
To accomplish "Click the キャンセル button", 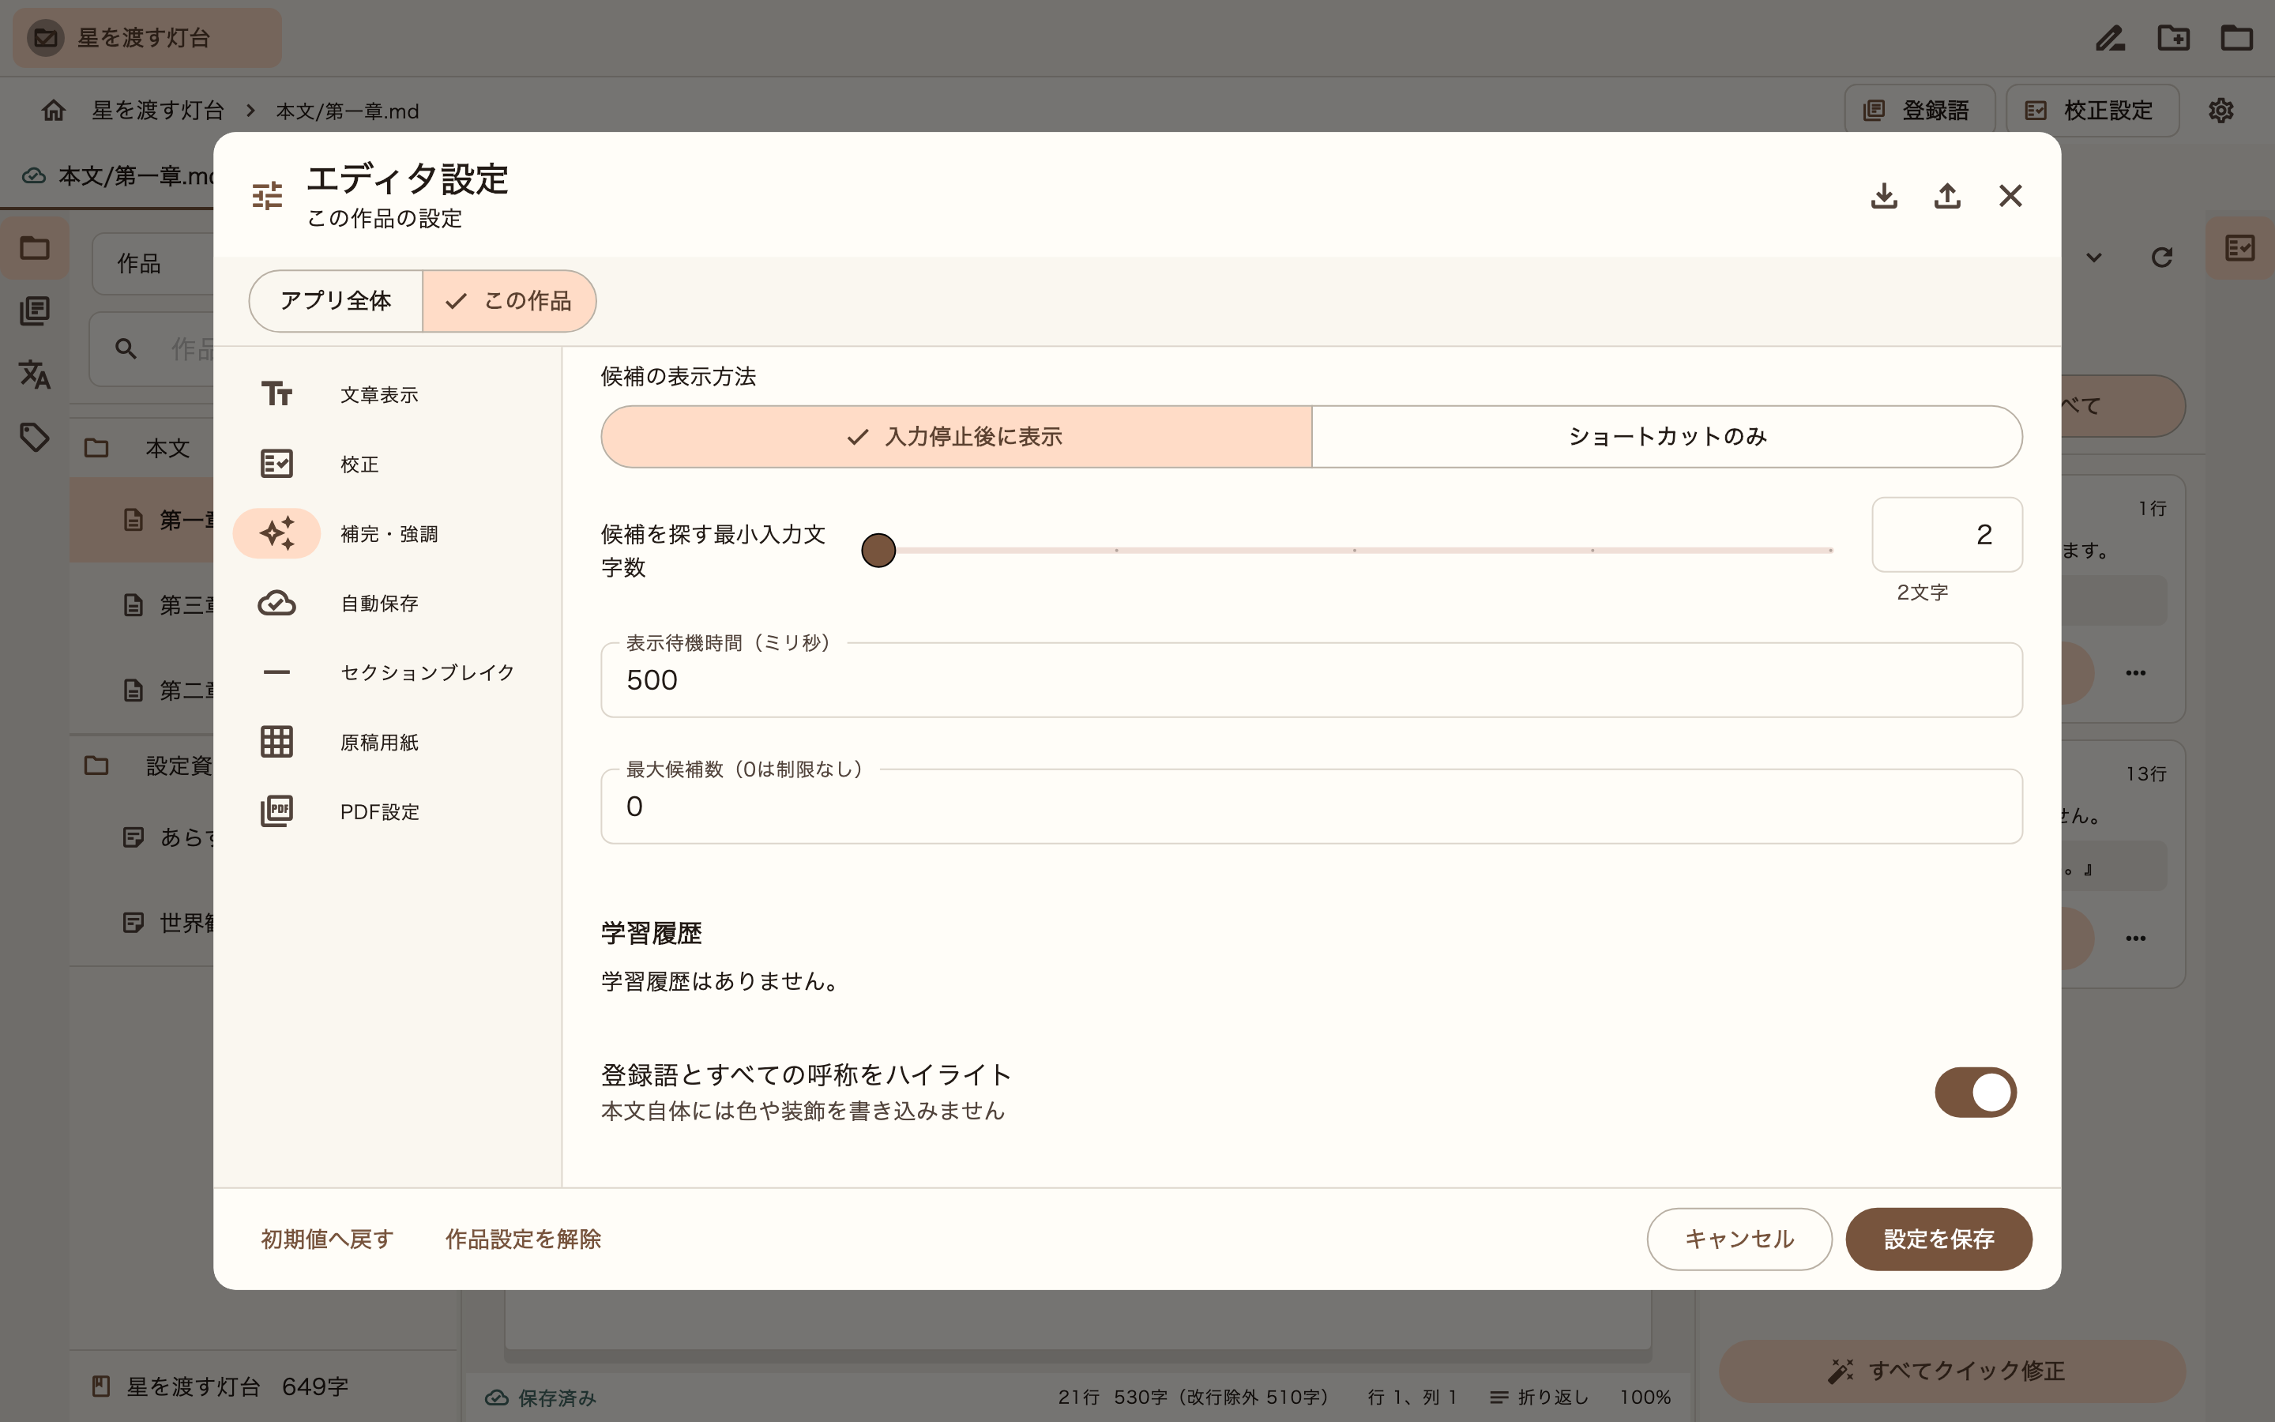I will [x=1739, y=1239].
